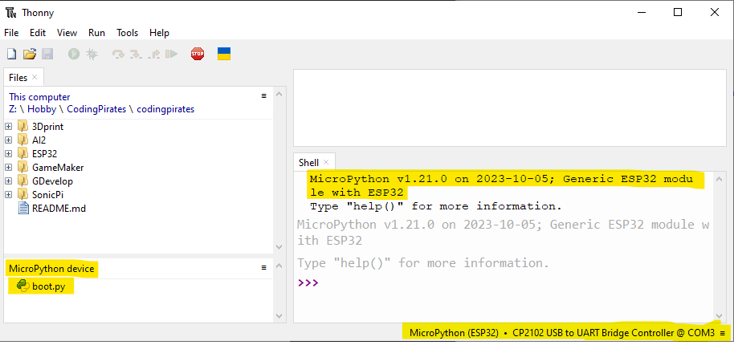The image size is (734, 345).
Task: Open the This computer panel menu
Action: coord(263,95)
